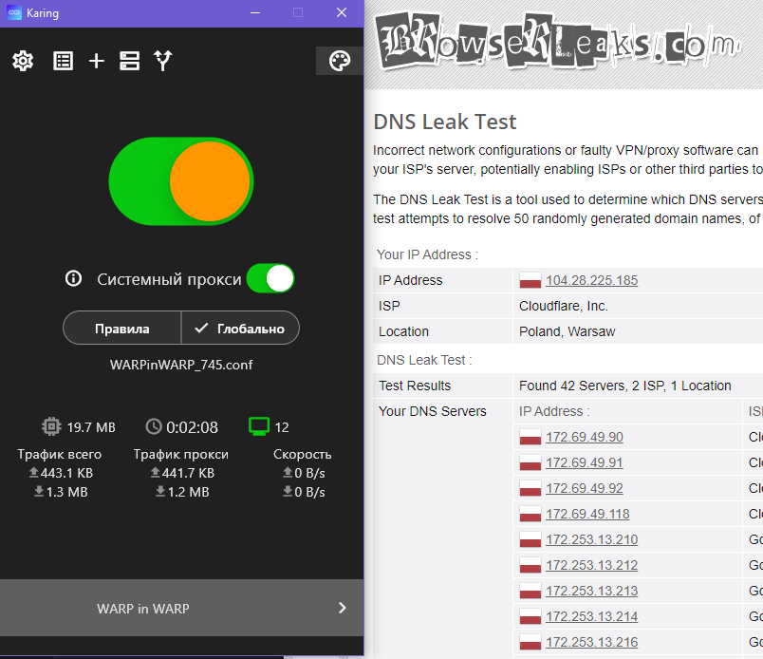Open theme palette icon
763x659 pixels.
(340, 61)
